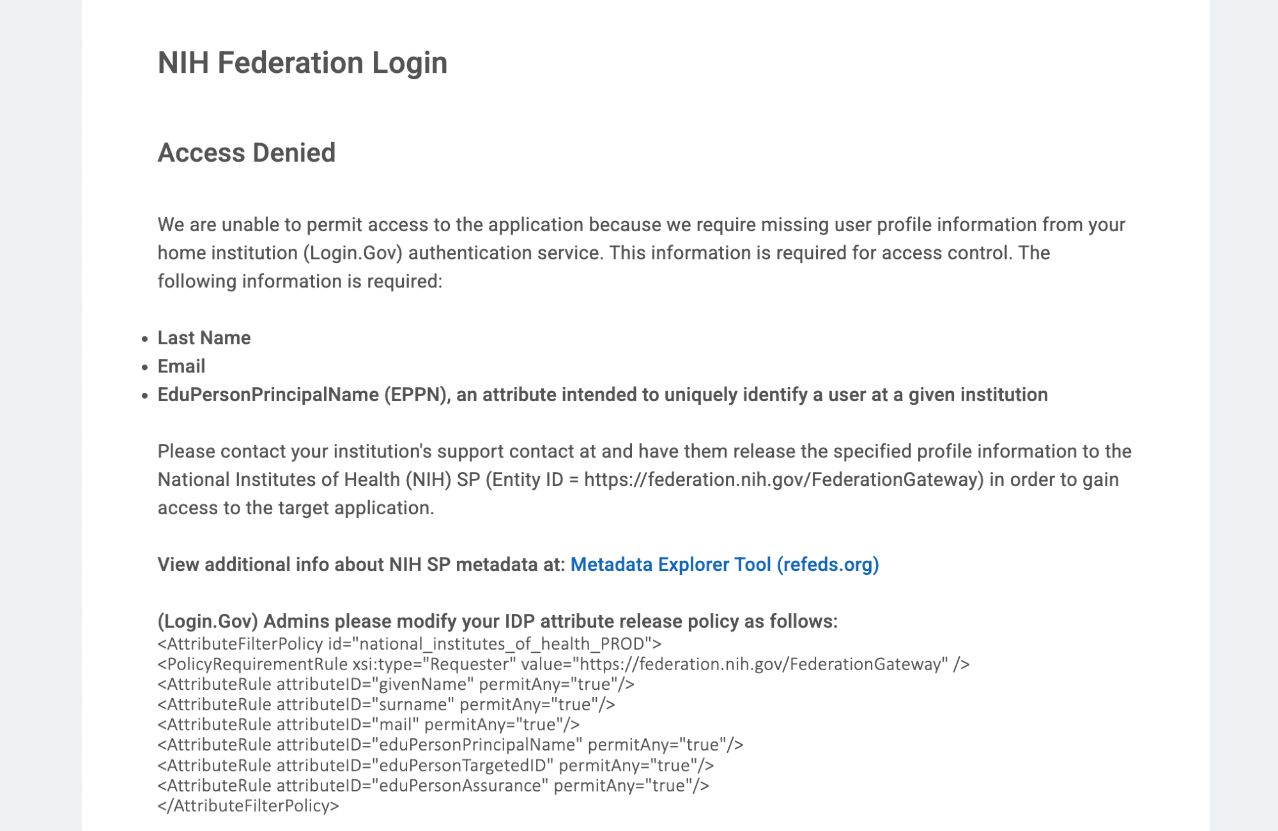The width and height of the screenshot is (1278, 831).
Task: Click the "following information is required:" text
Action: [300, 281]
